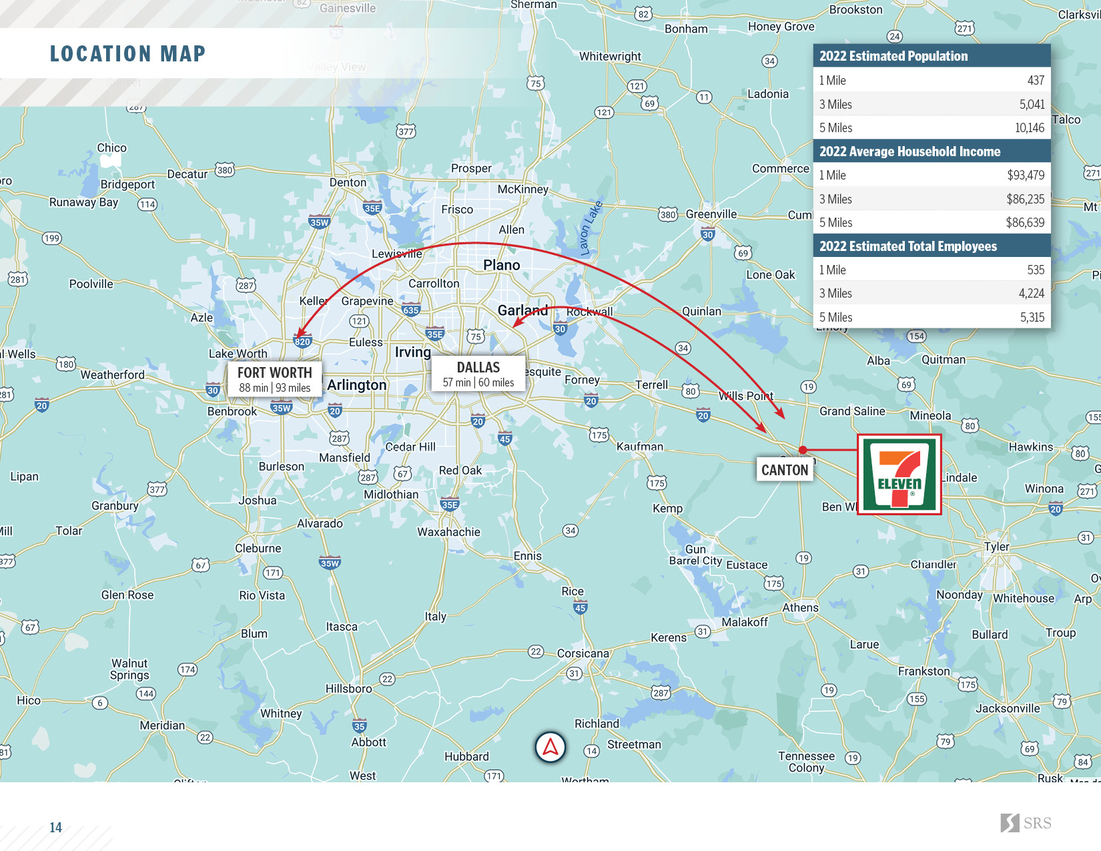Click the FORT WORTH distance callout
Viewport: 1101px width, 851px height.
pos(275,379)
